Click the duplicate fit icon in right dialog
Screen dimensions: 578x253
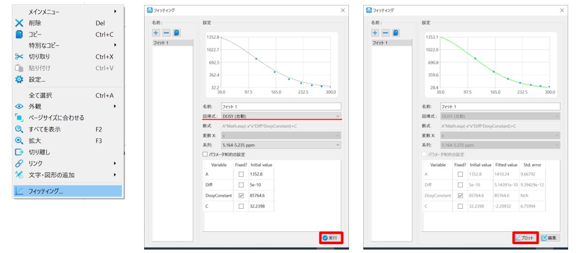(x=396, y=32)
